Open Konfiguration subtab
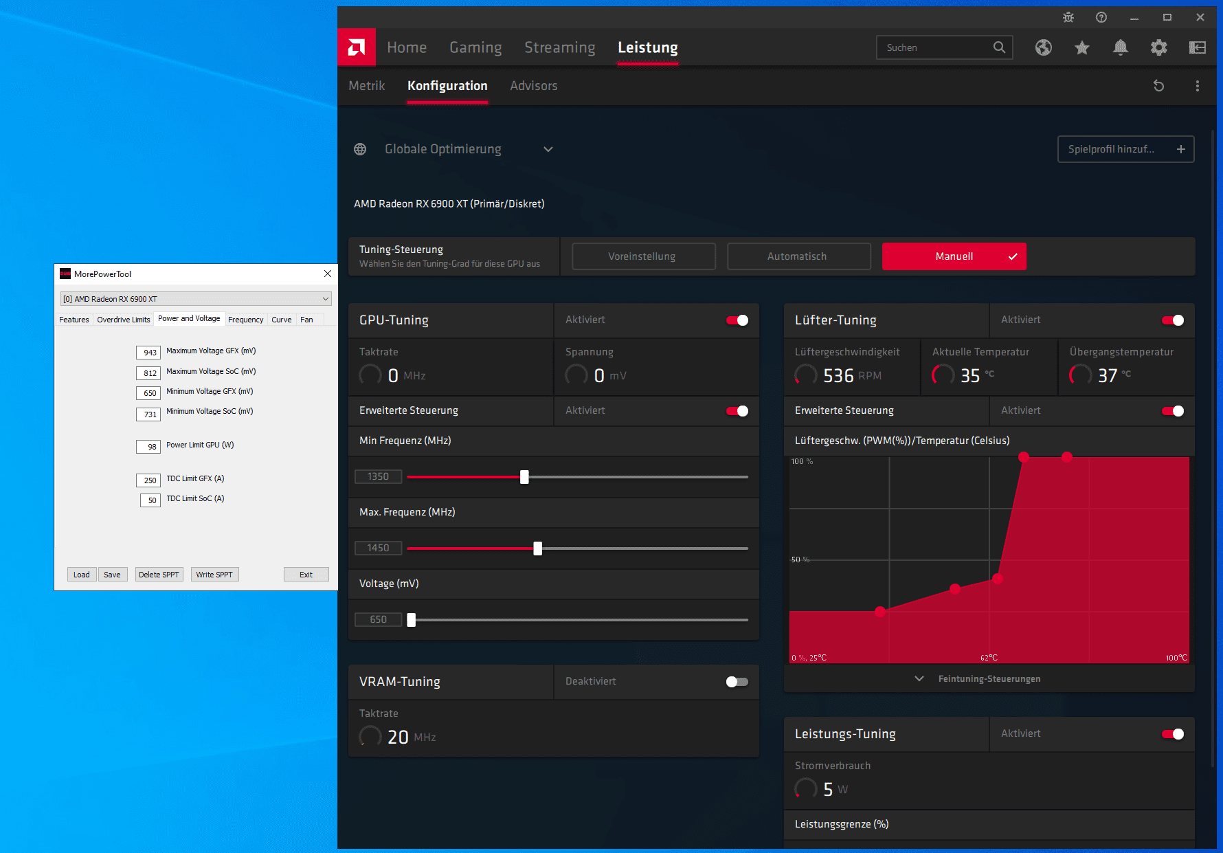The height and width of the screenshot is (853, 1223). click(447, 86)
